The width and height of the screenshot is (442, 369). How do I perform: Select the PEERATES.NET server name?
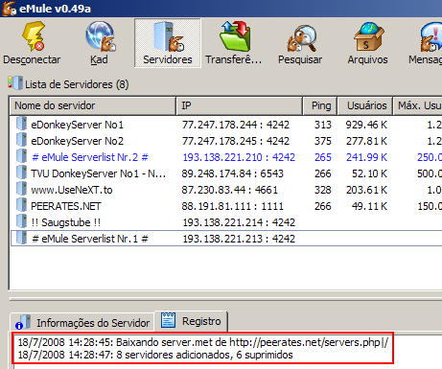click(x=66, y=206)
